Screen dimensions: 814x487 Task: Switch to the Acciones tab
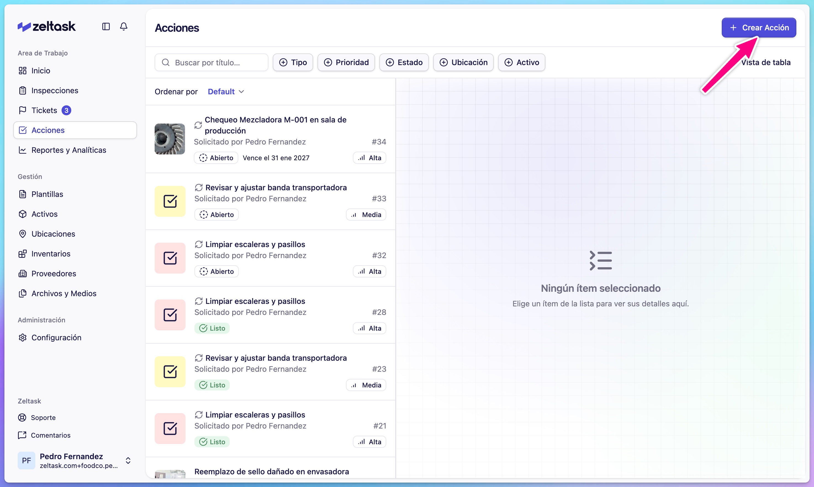48,130
